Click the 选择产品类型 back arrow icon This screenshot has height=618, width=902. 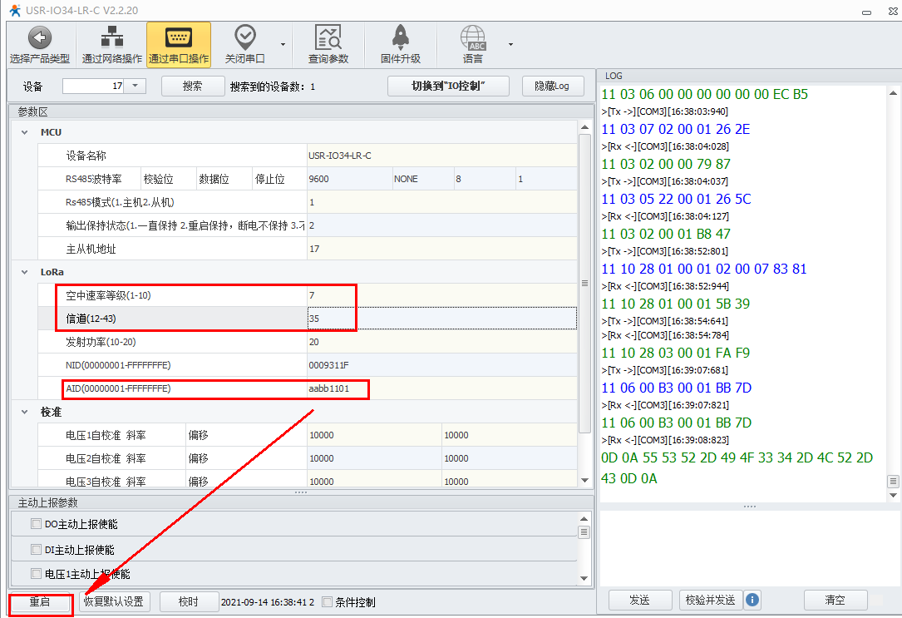pos(40,38)
